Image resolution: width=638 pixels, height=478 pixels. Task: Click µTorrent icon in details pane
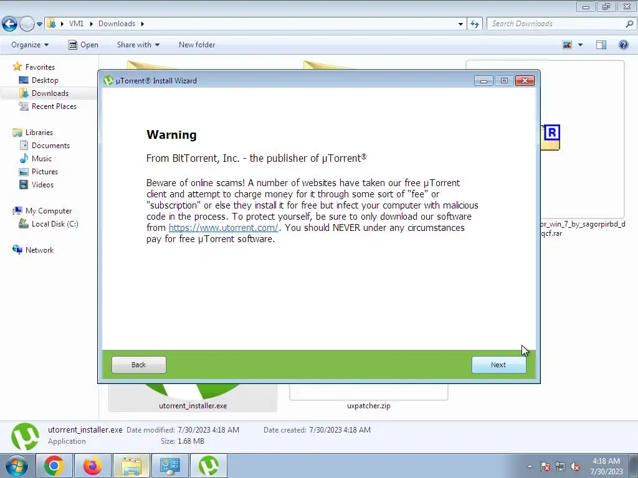click(25, 436)
